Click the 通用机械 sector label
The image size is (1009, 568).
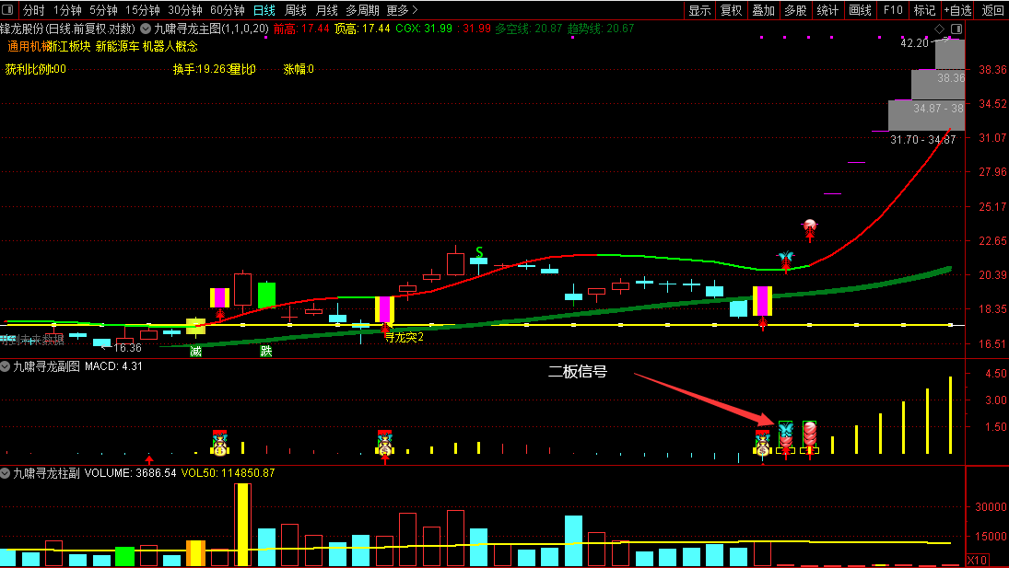pyautogui.click(x=29, y=46)
